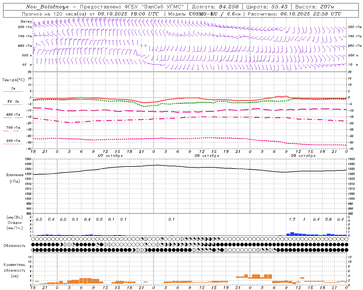The width and height of the screenshot is (363, 290).
Task: Select the 'Широта: 55.43' latitude value
Action: 267,7
